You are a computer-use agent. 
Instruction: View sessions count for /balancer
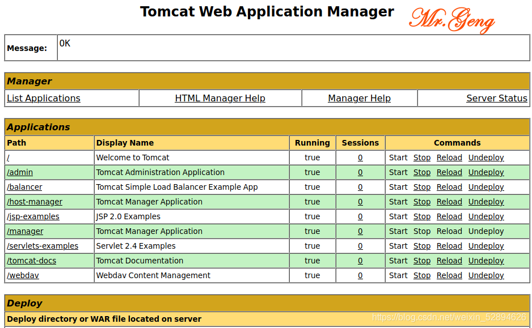[x=360, y=187]
